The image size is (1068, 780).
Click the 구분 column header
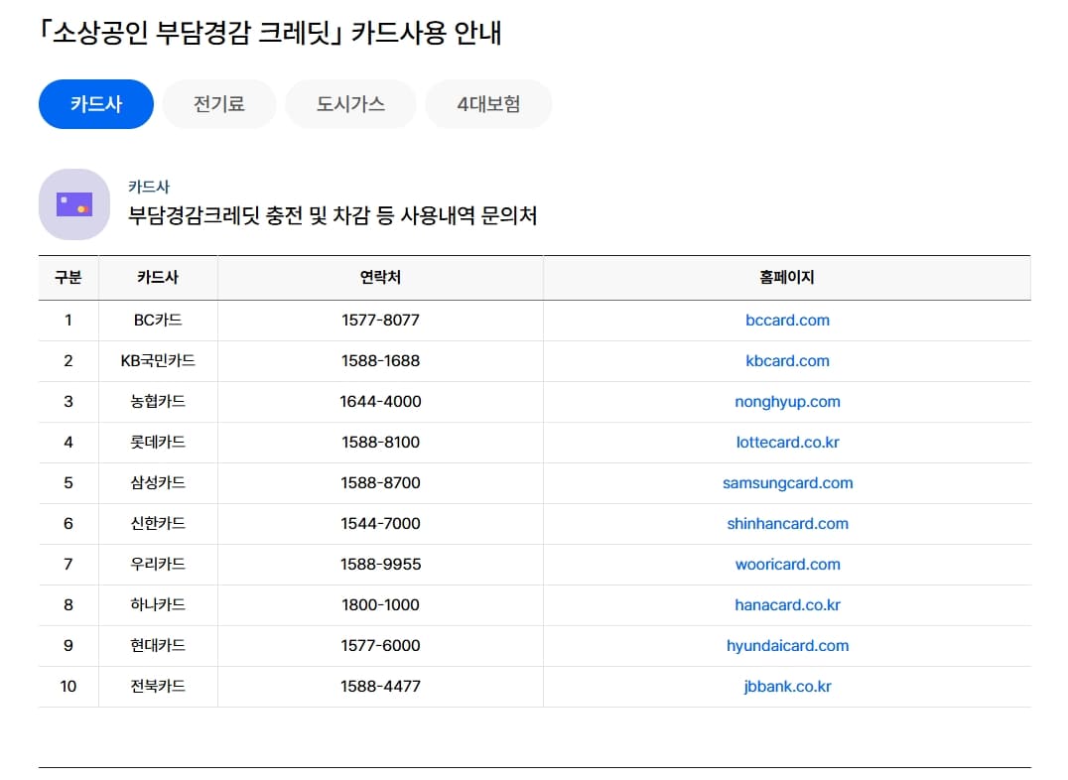tap(68, 277)
